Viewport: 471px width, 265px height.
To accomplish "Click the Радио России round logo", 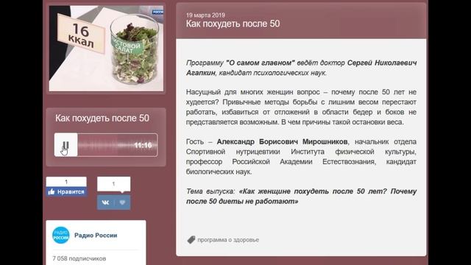I will [60, 236].
